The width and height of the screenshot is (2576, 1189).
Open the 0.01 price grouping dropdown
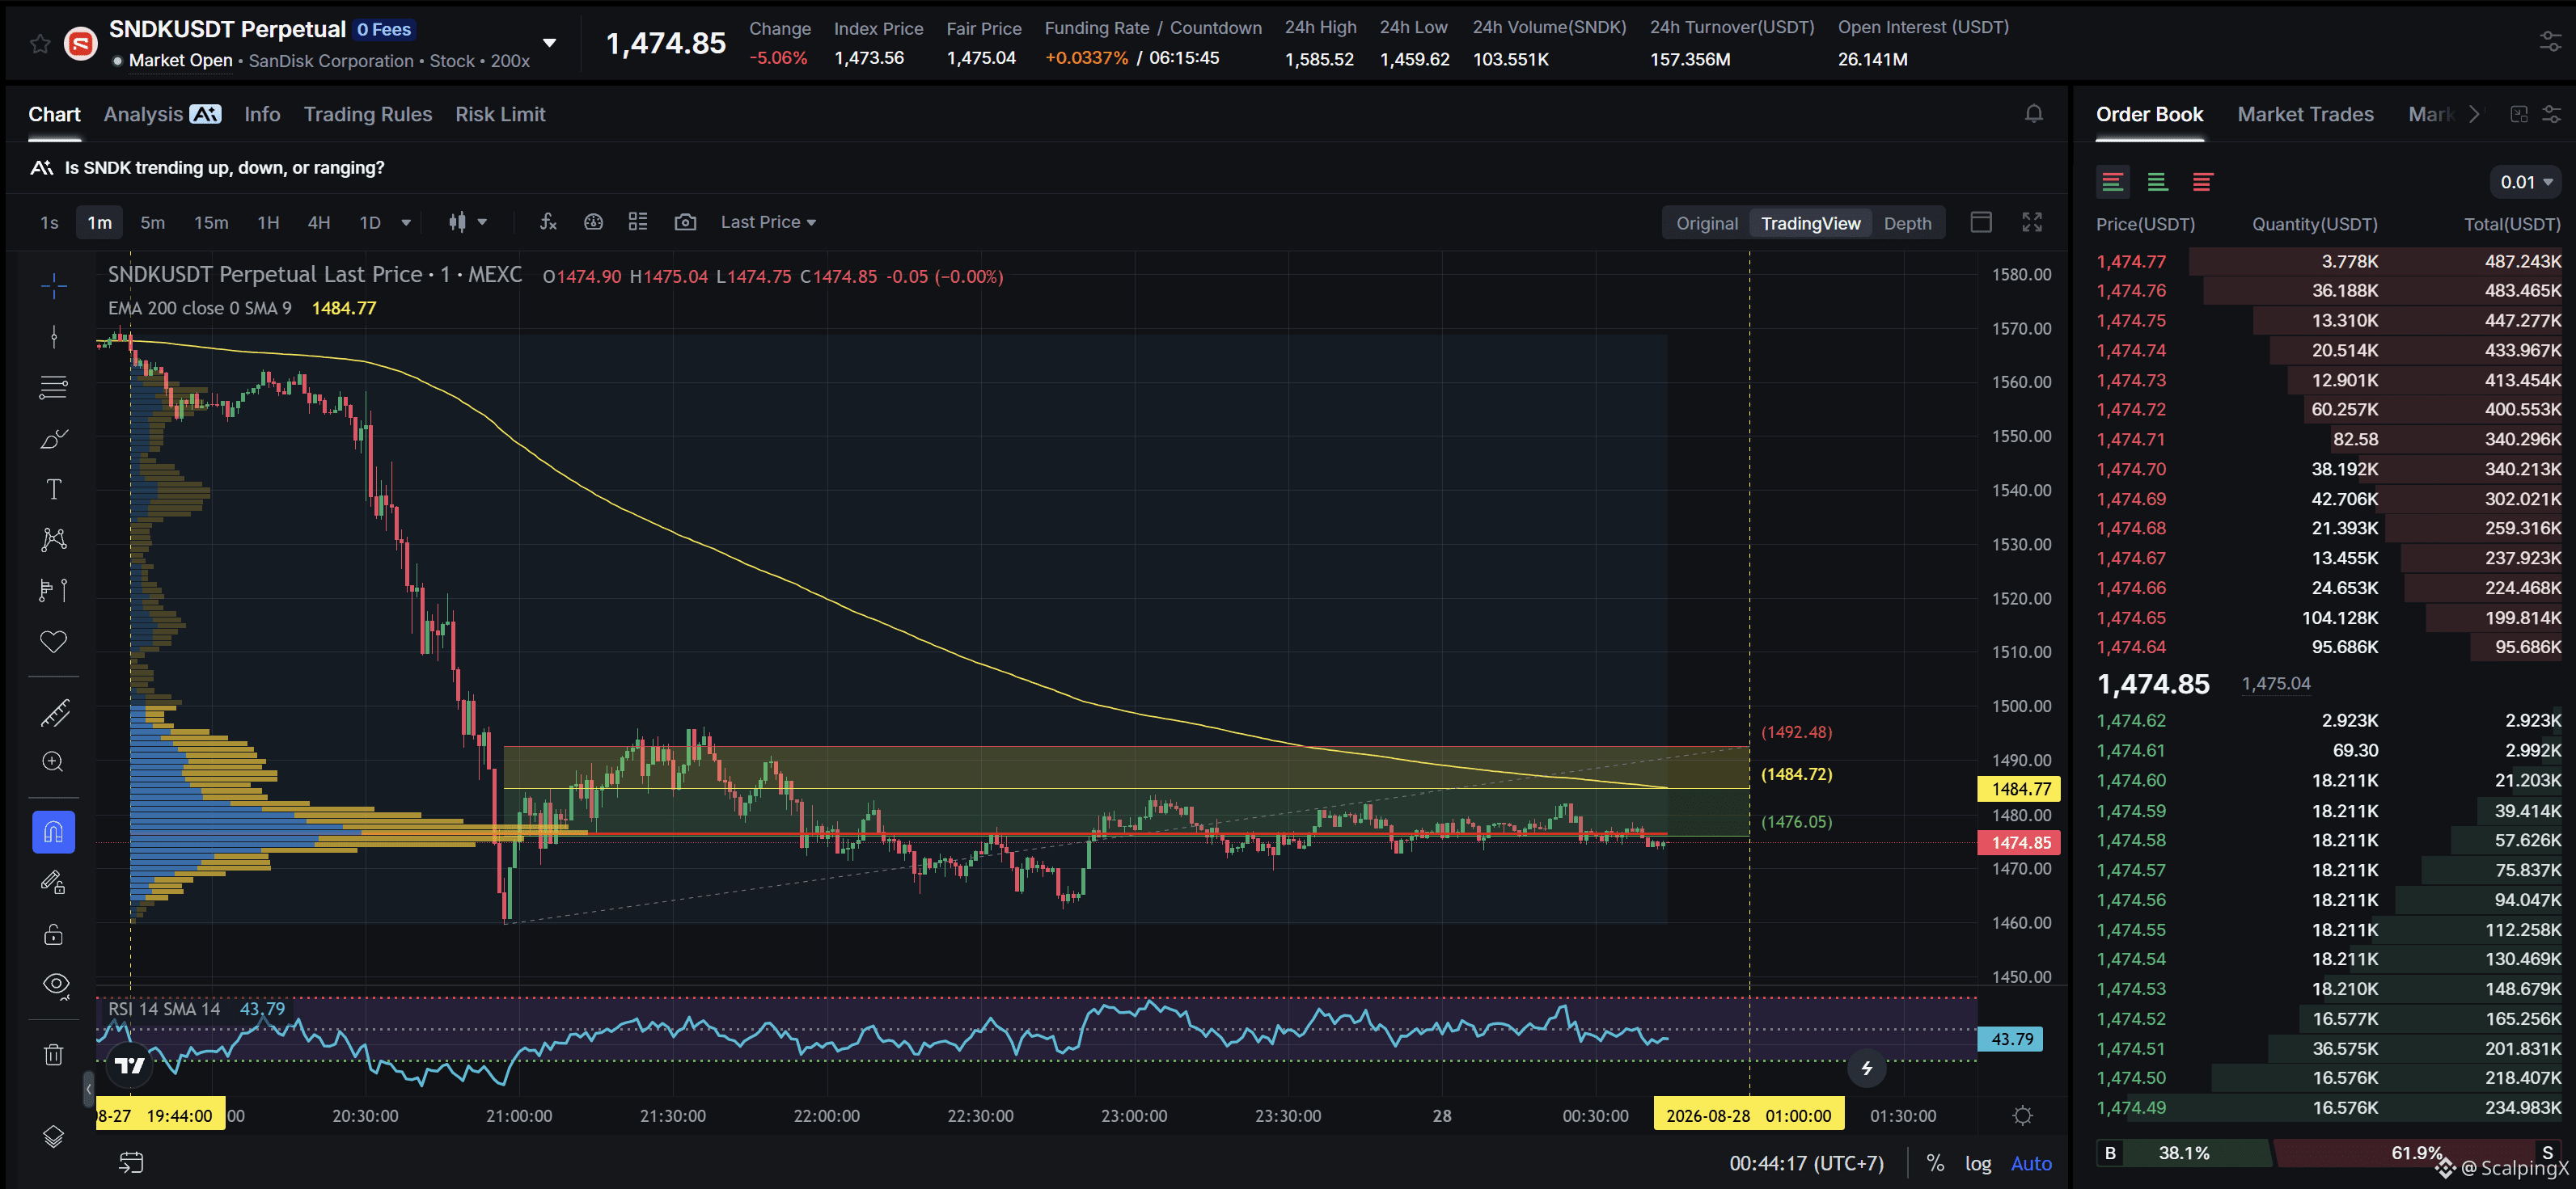pyautogui.click(x=2526, y=182)
